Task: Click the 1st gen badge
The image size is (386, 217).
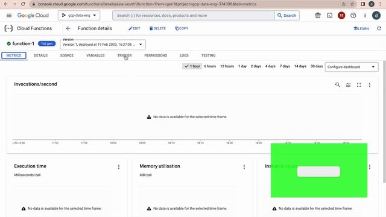Action: click(x=47, y=43)
